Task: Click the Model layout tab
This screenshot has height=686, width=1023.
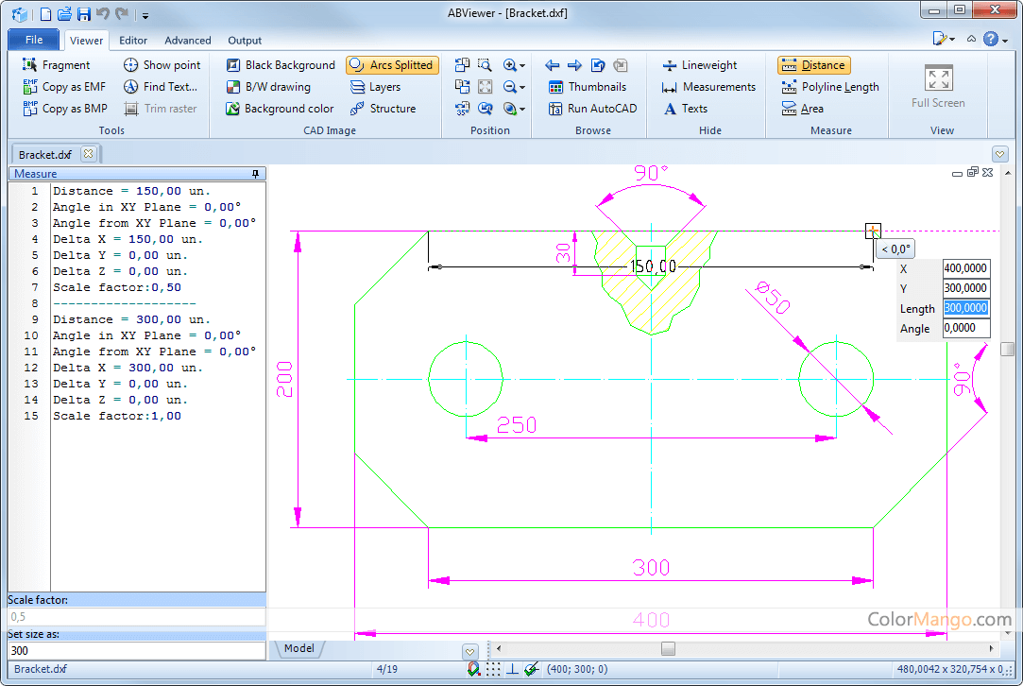Action: [x=298, y=648]
